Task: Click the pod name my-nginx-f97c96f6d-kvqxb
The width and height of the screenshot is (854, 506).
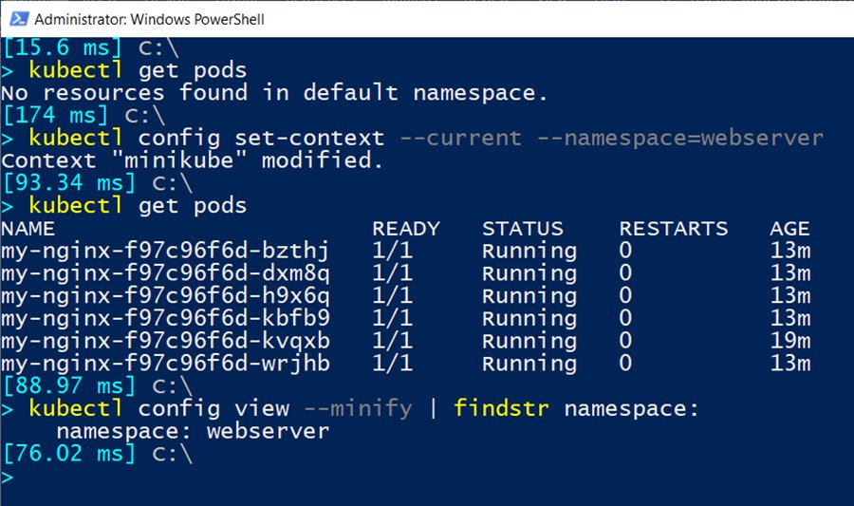Action: click(x=165, y=342)
